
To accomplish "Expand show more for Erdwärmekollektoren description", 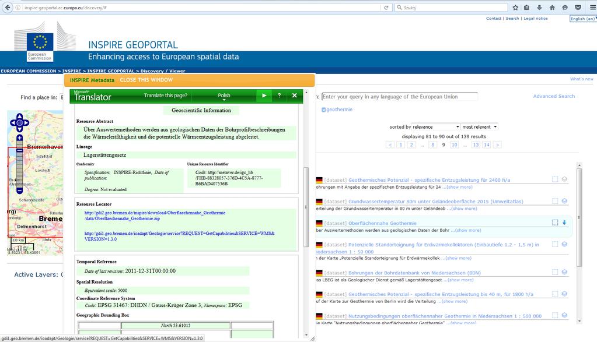I will (x=459, y=259).
